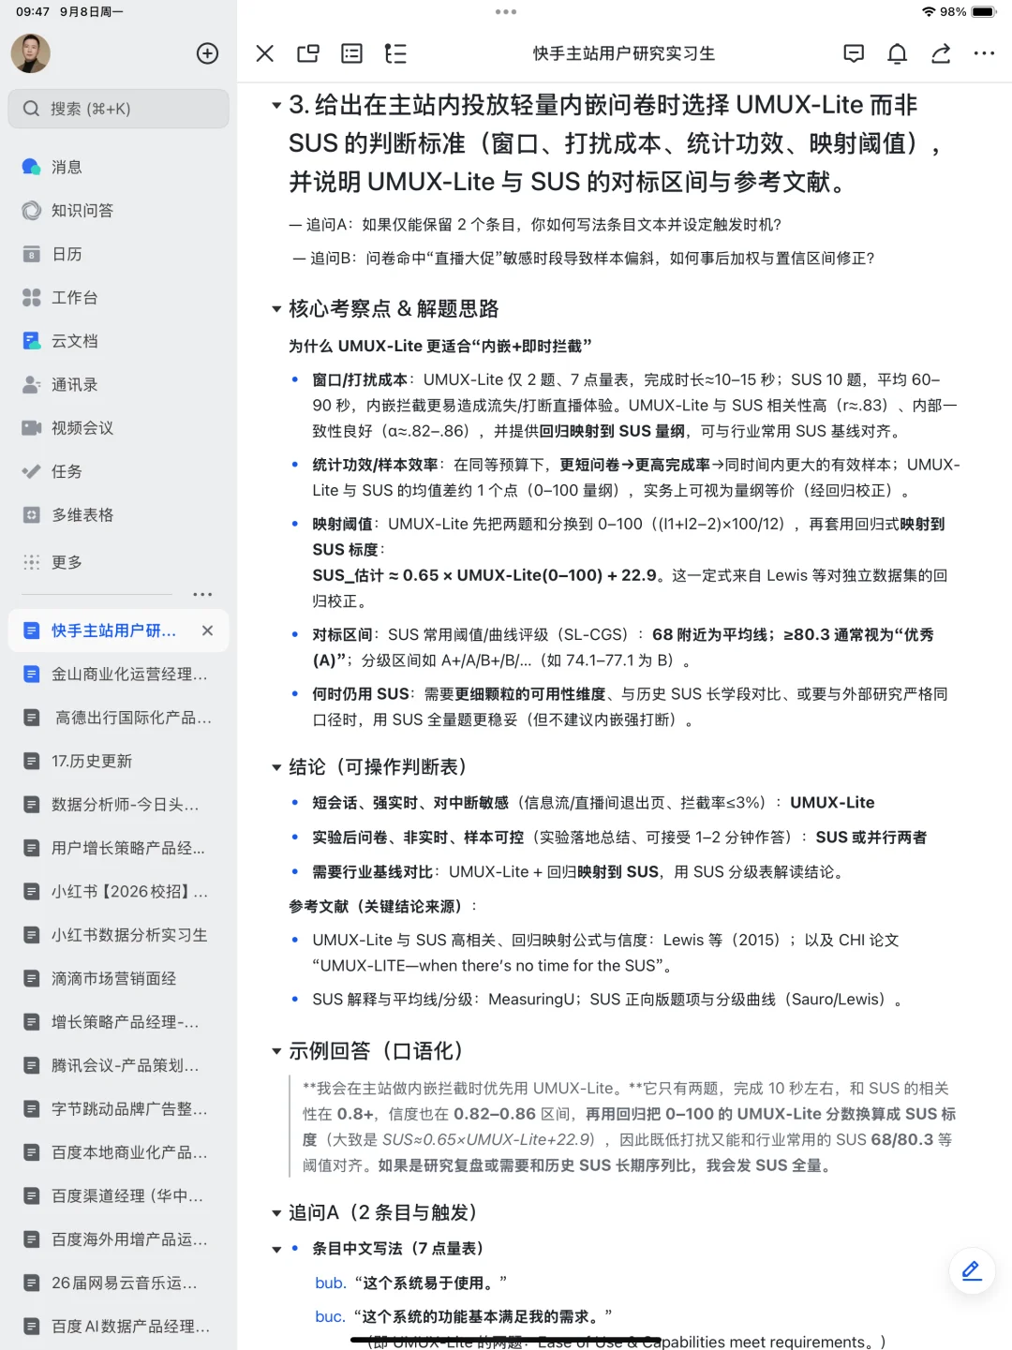Image resolution: width=1012 pixels, height=1350 pixels.
Task: Open 小红书数据分析实习生 document
Action: point(118,935)
